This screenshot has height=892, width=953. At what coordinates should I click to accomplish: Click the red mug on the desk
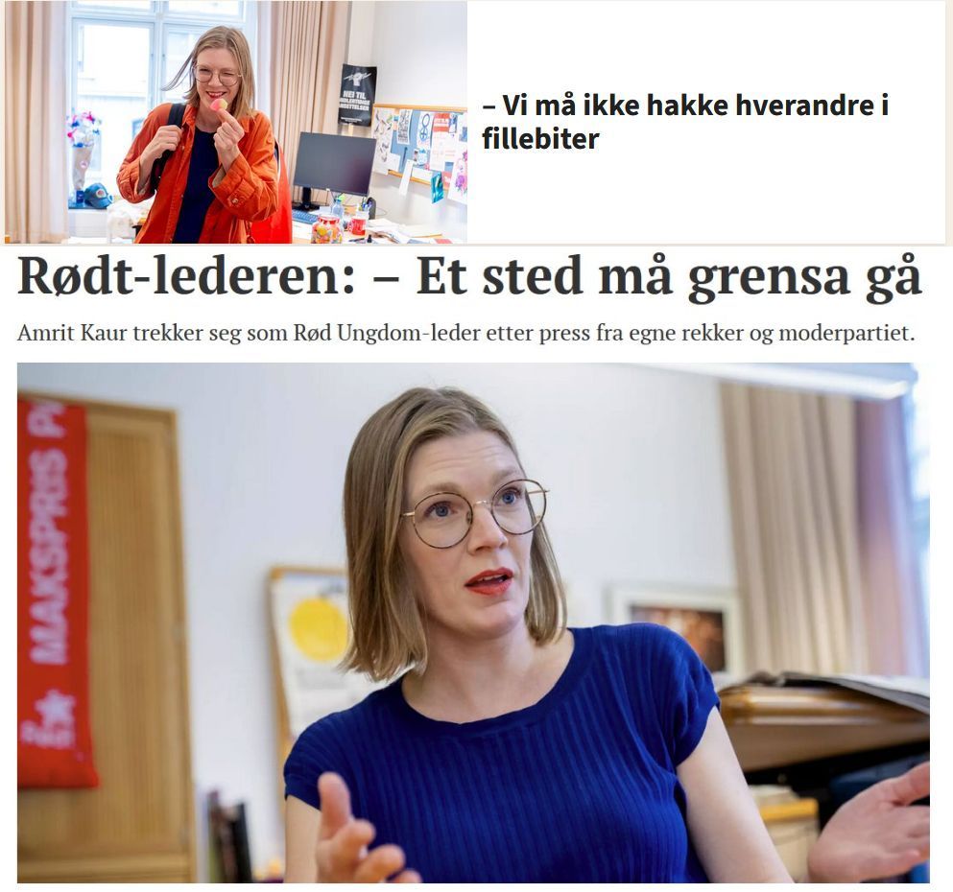click(x=357, y=224)
